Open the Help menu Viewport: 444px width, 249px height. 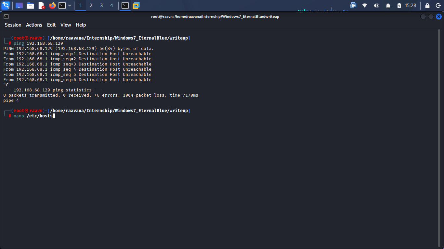[81, 25]
